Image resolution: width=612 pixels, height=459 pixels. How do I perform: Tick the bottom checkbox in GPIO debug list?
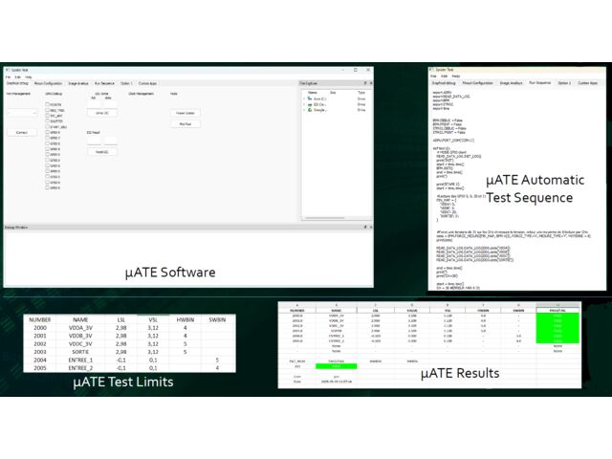(x=49, y=188)
